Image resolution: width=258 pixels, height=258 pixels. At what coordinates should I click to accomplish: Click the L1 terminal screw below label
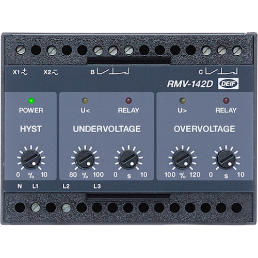pyautogui.click(x=36, y=207)
